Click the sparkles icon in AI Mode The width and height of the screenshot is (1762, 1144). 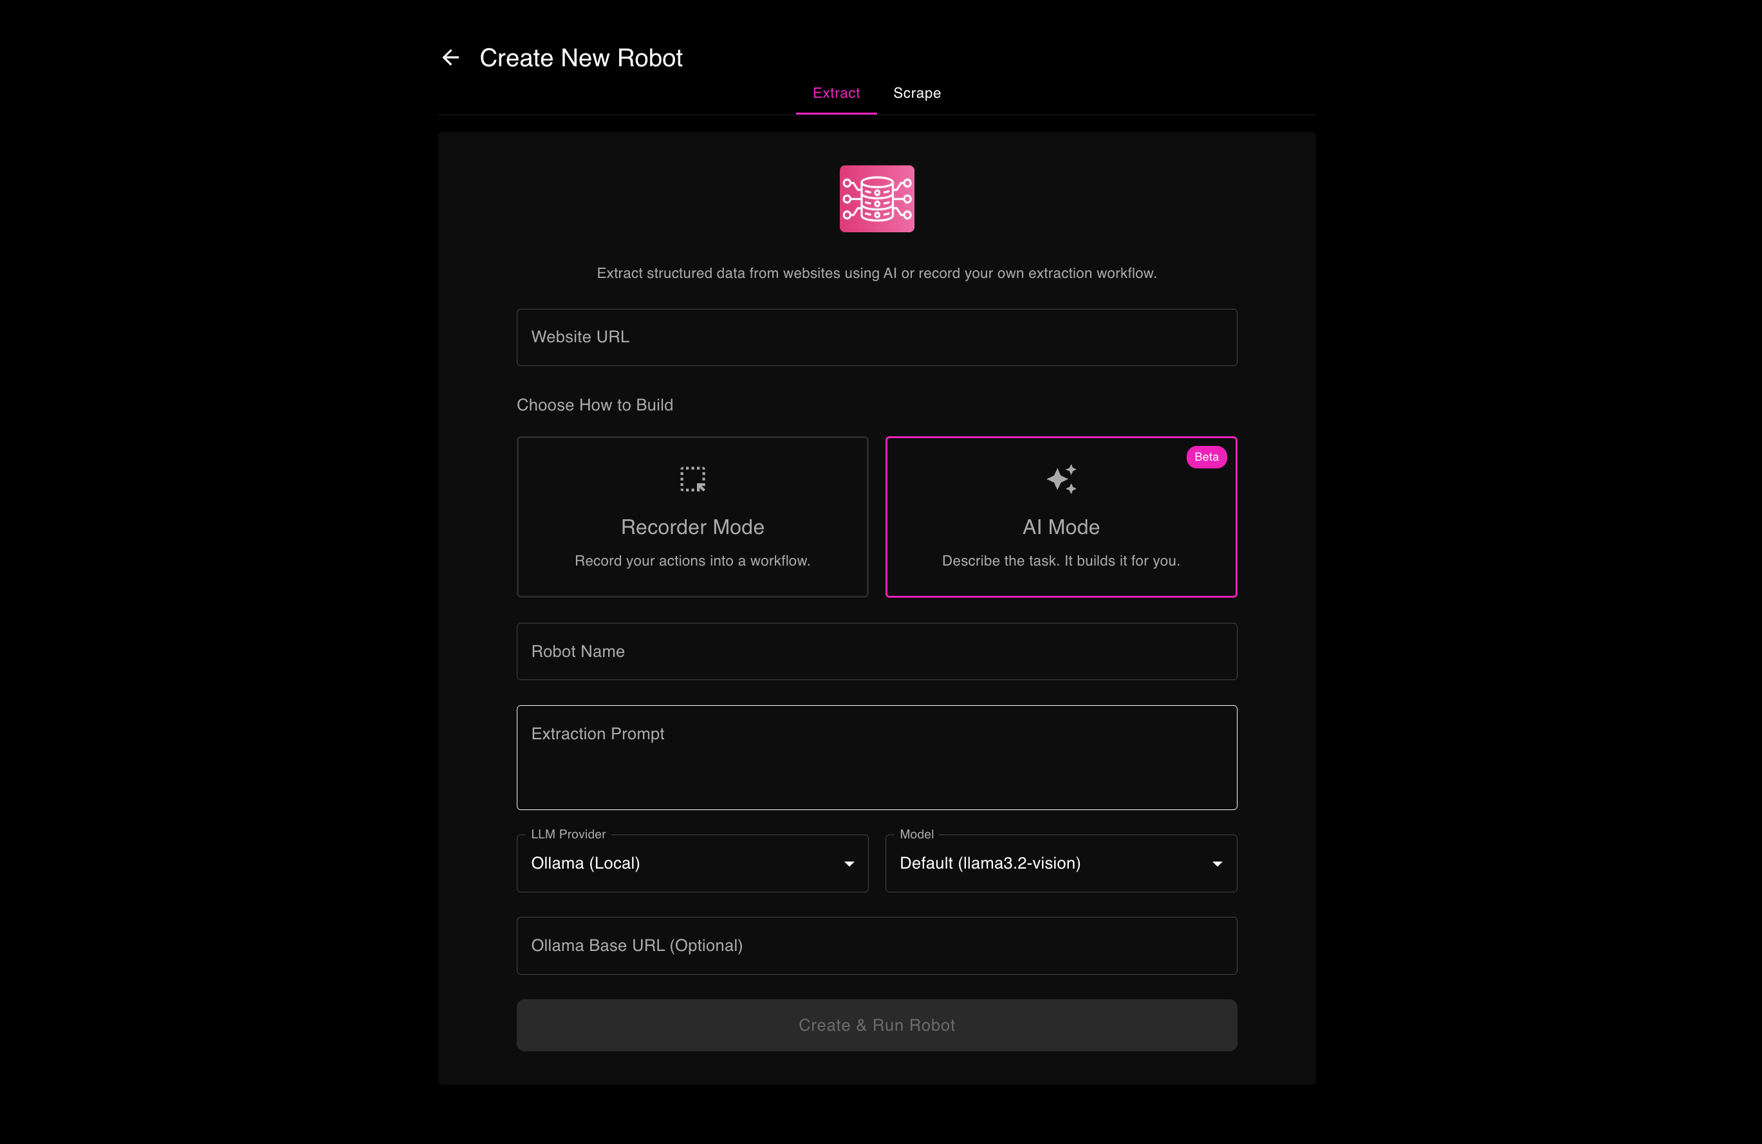point(1061,479)
